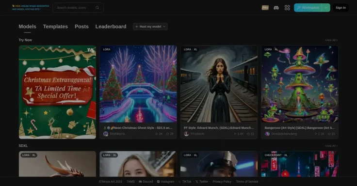Open the SDXL police woman thumbnail

point(219,164)
